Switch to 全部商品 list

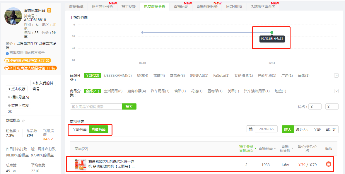point(80,129)
